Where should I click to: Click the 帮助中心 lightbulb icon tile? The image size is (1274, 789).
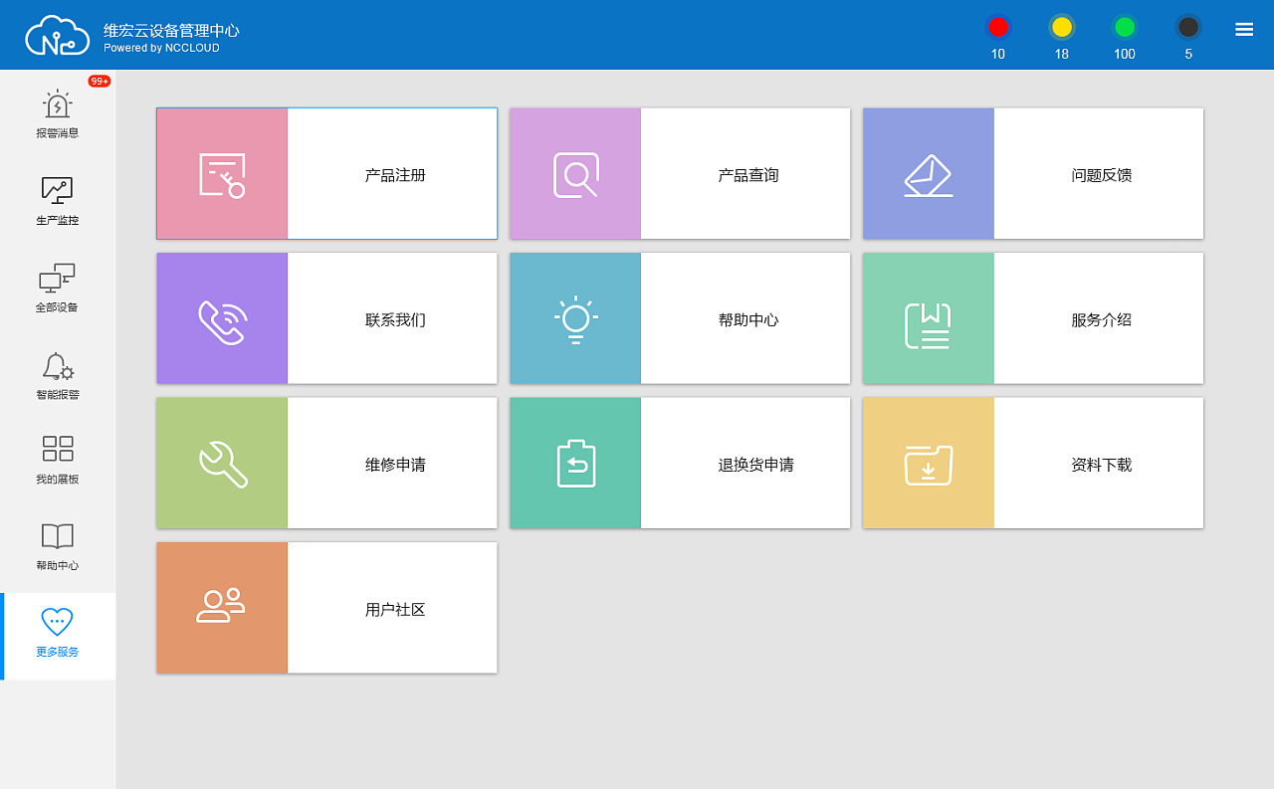tap(575, 318)
